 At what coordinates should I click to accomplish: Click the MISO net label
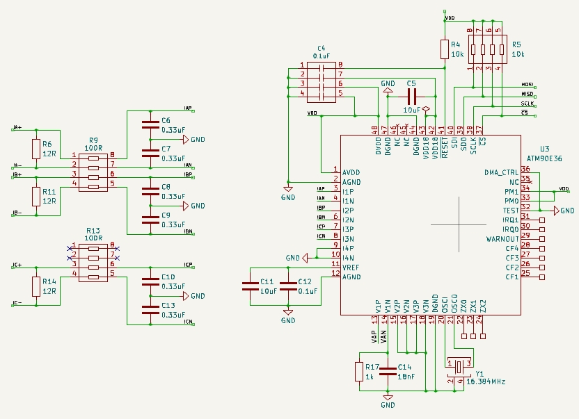(x=528, y=94)
